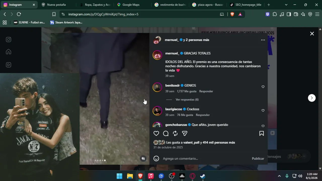View the 1,737 Me gusta on benitosdr's comment
The width and height of the screenshot is (322, 181).
click(187, 91)
